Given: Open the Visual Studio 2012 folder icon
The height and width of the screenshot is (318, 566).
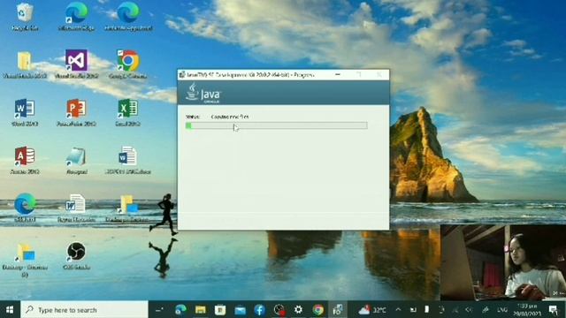Looking at the screenshot, I should point(25,64).
